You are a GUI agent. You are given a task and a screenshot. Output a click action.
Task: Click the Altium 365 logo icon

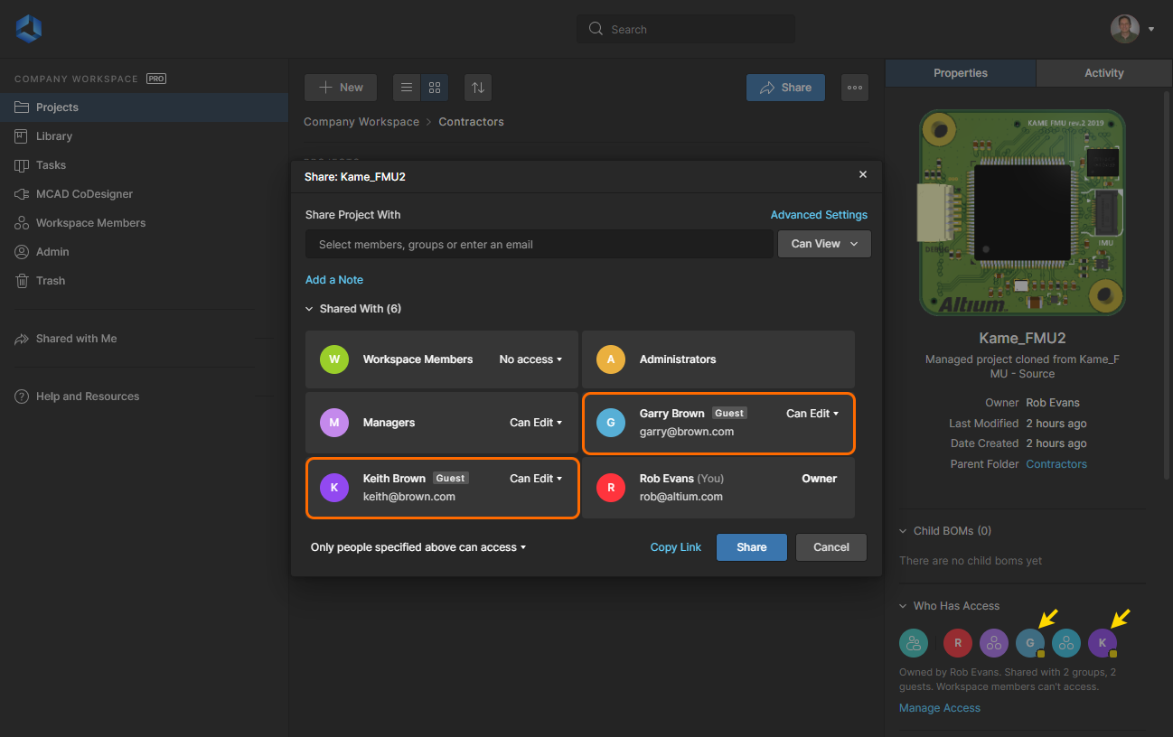(28, 28)
